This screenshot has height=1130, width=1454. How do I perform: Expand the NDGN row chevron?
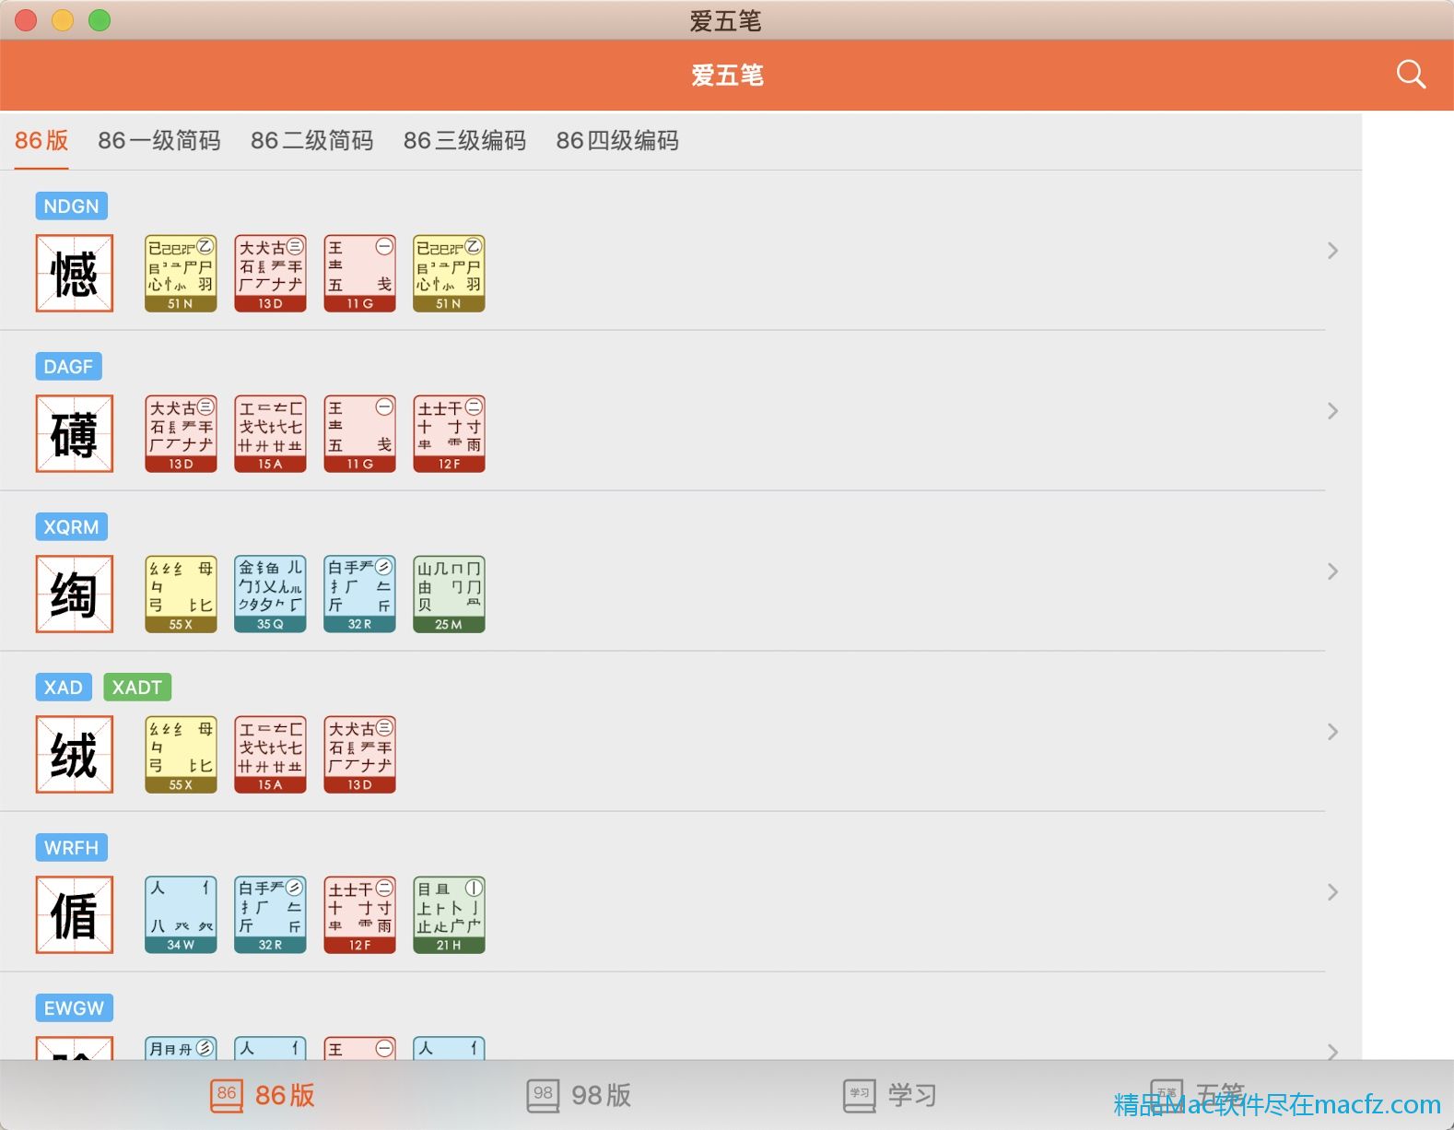tap(1332, 250)
